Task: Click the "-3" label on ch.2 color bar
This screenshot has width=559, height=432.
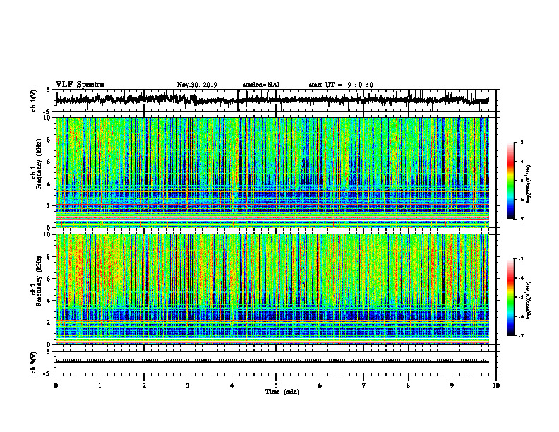Action: coord(520,259)
